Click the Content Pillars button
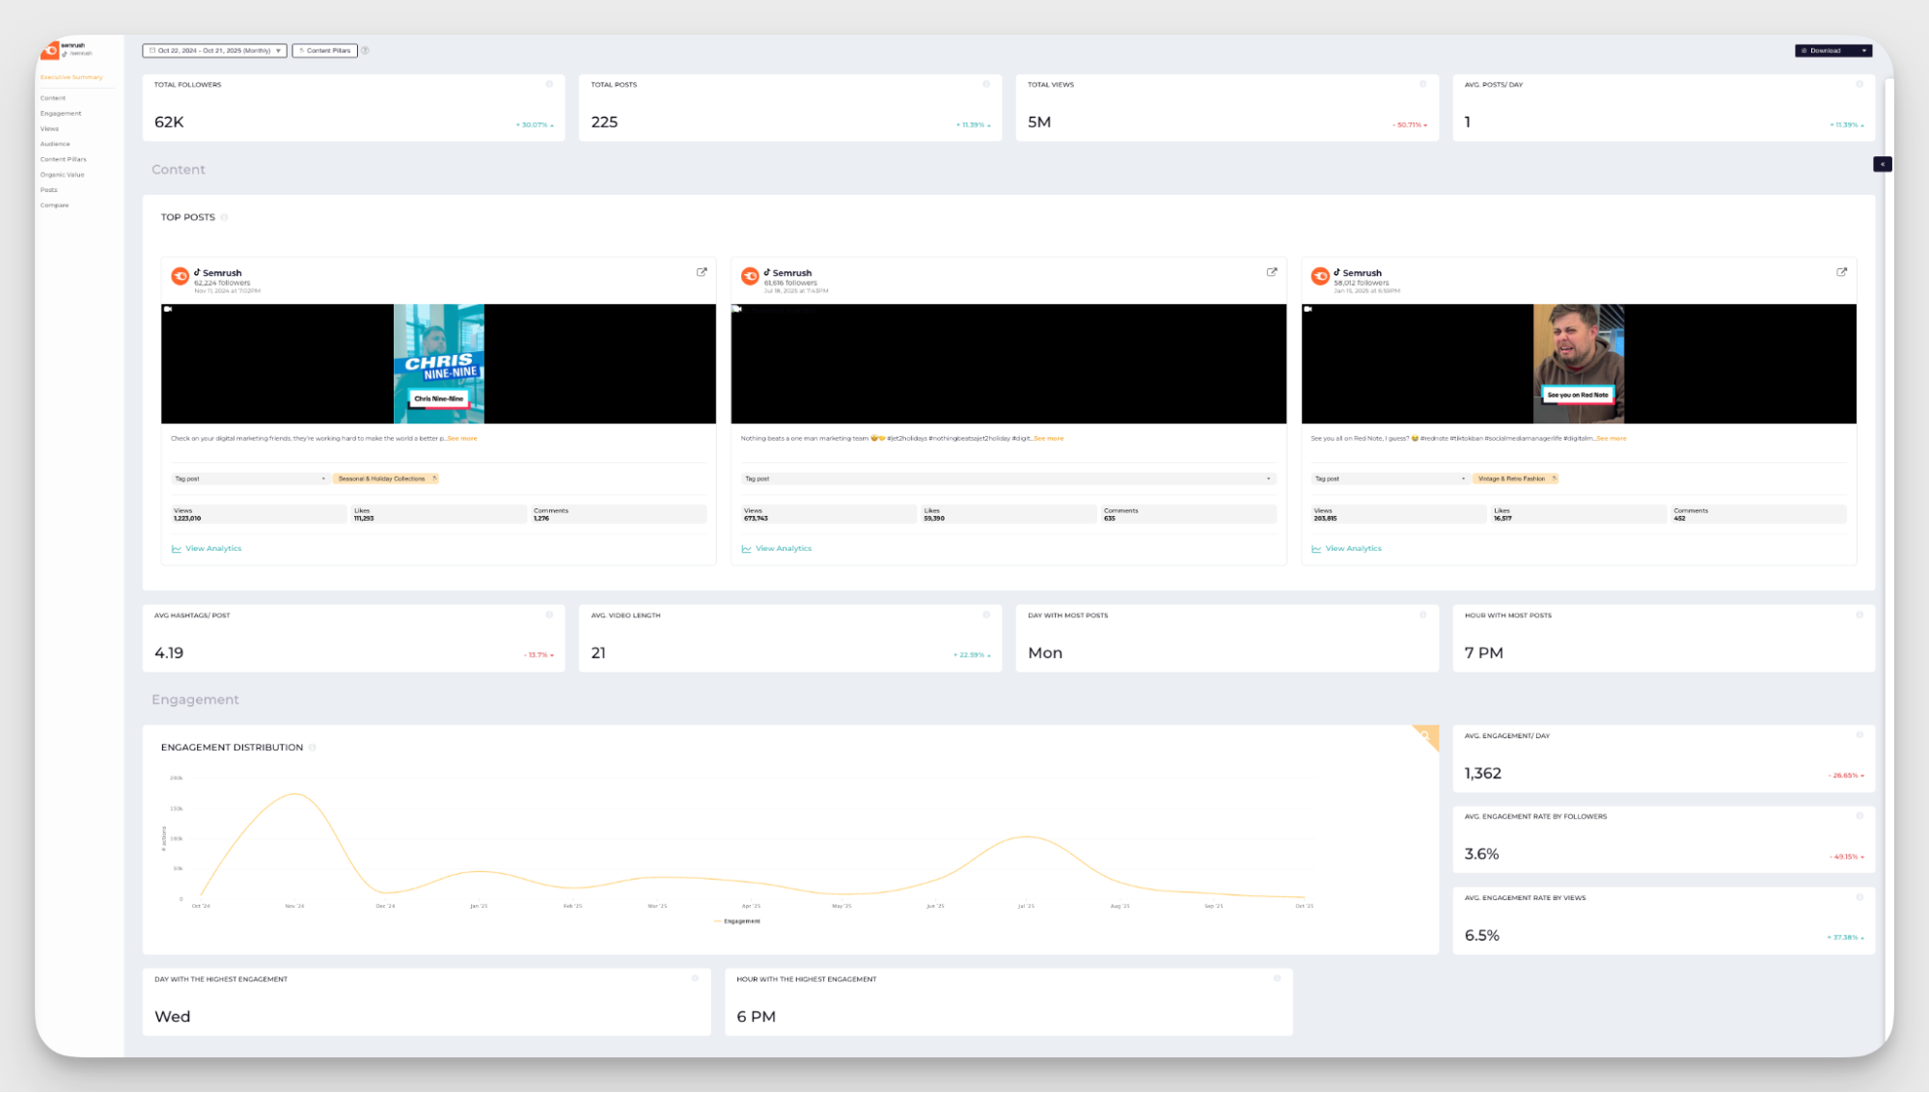 [324, 50]
